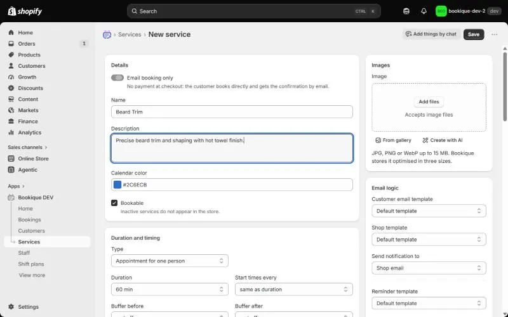Click the Orders count badge 1
508x317 pixels.
84,43
